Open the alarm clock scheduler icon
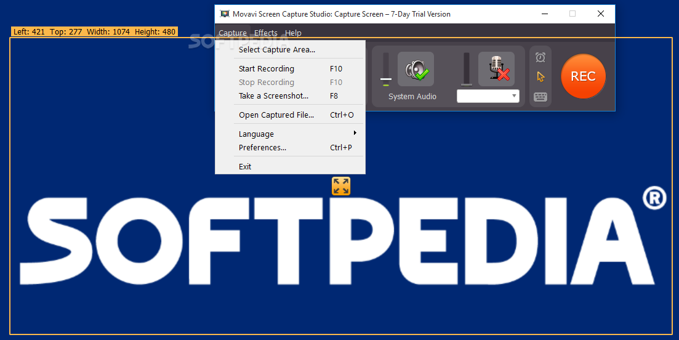 click(x=540, y=57)
